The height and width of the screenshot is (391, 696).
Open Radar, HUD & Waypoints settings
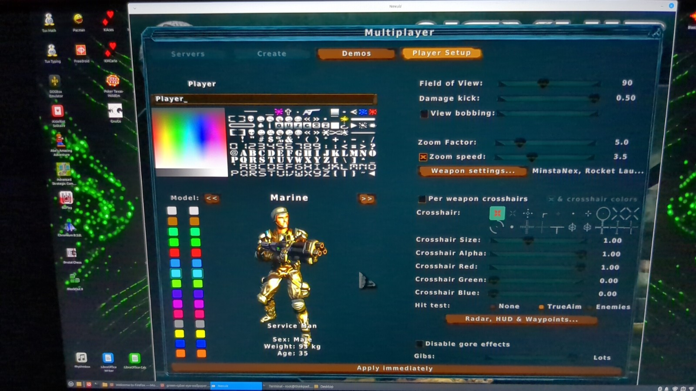click(x=522, y=319)
